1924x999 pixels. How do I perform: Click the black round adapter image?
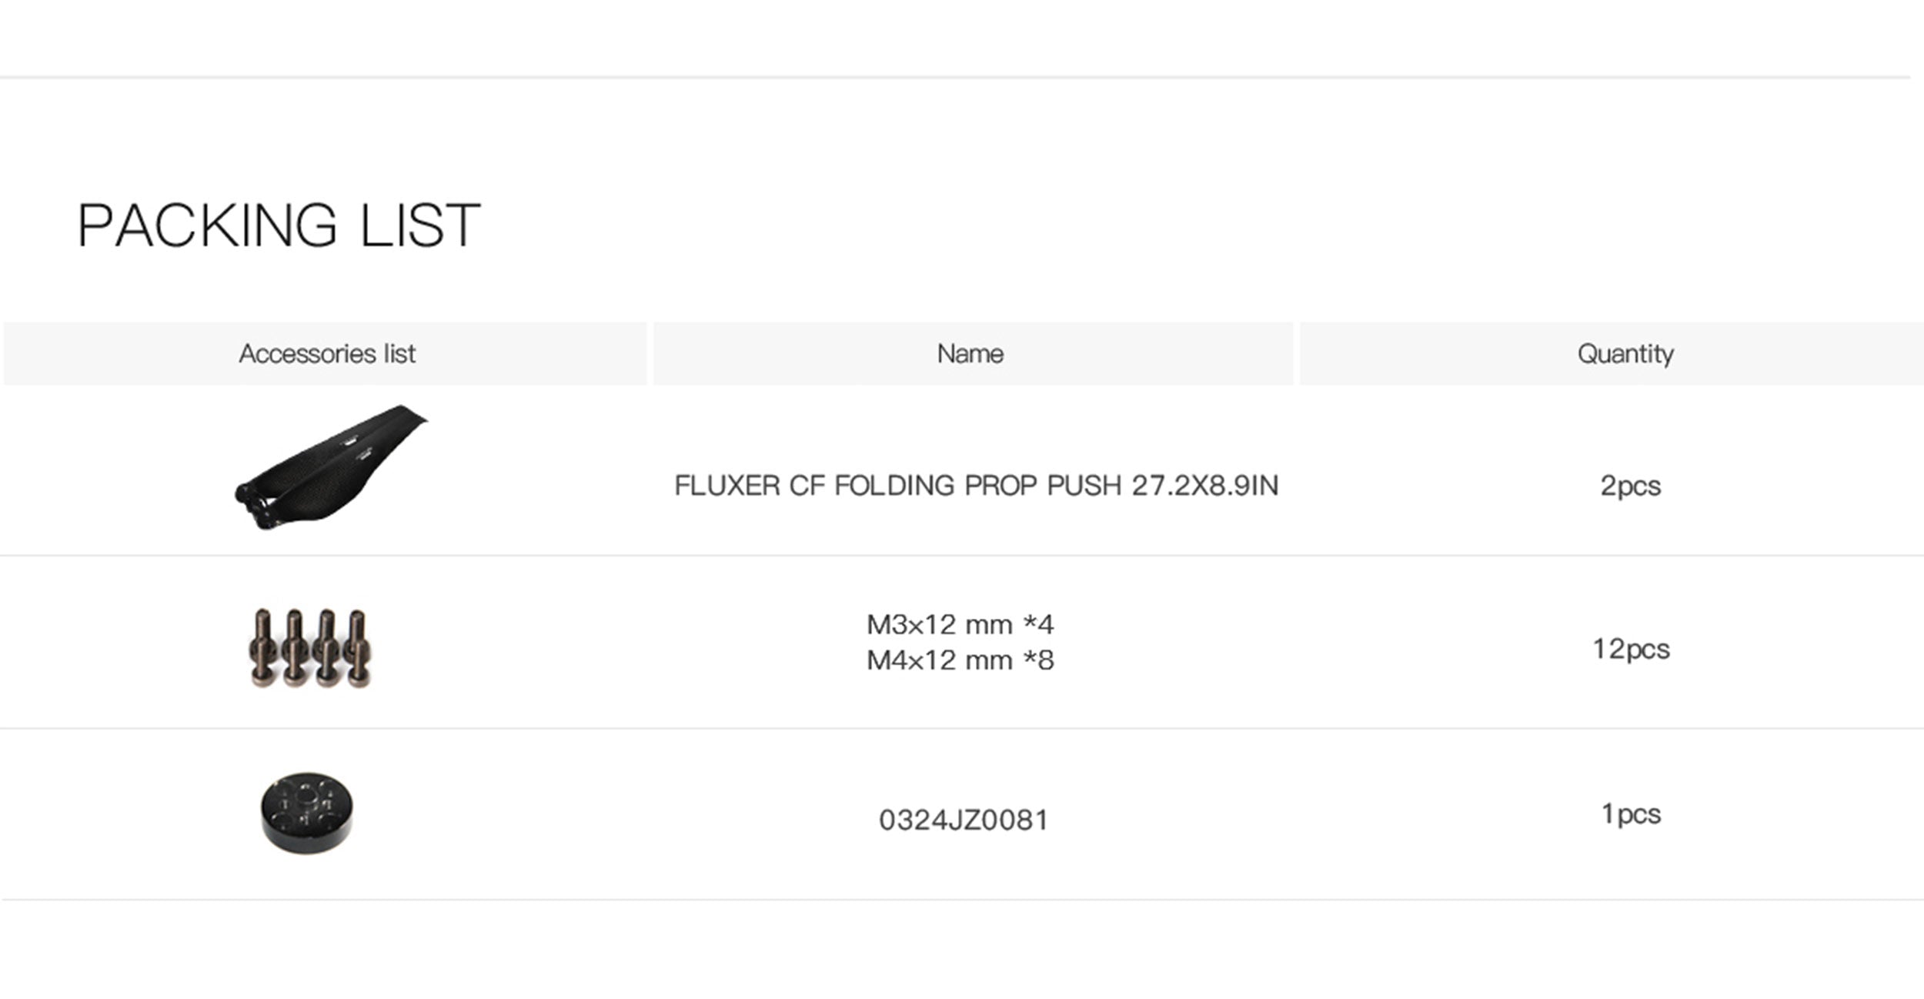pos(306,813)
